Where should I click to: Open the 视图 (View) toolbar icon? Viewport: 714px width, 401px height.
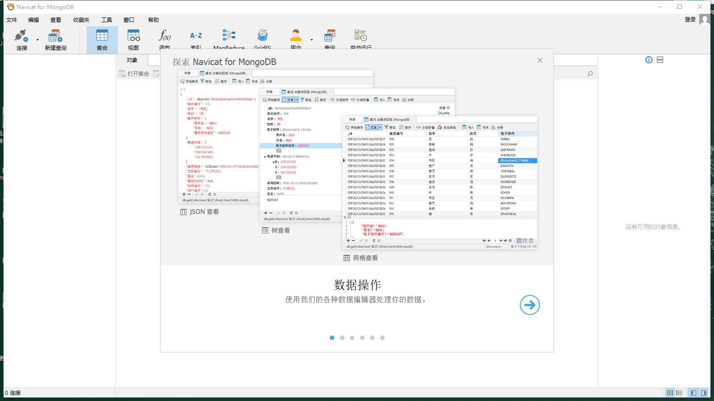click(133, 37)
